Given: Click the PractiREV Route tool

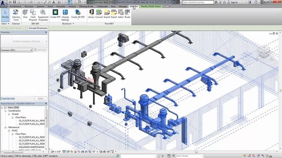Looking at the screenshot, I should click(127, 14).
